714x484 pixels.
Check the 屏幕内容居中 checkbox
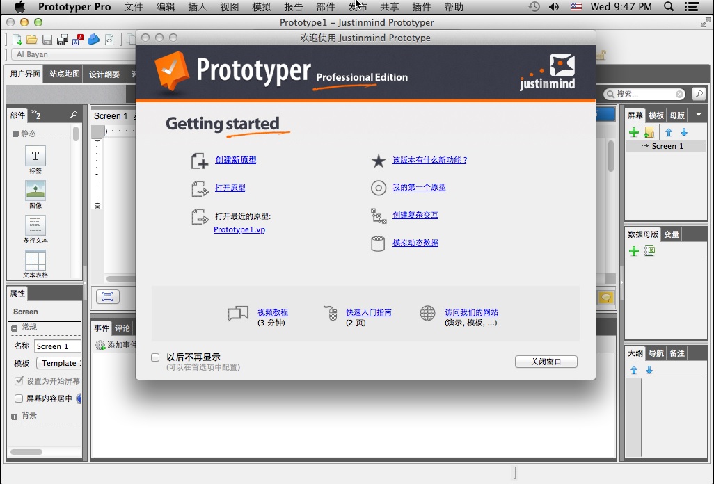[x=19, y=398]
